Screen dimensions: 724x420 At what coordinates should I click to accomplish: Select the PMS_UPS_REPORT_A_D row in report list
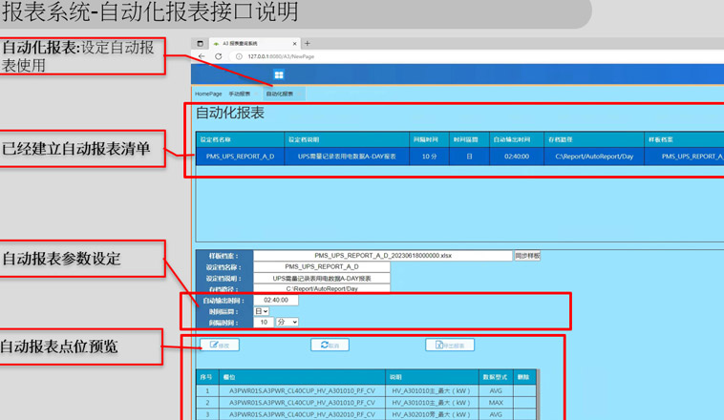241,156
